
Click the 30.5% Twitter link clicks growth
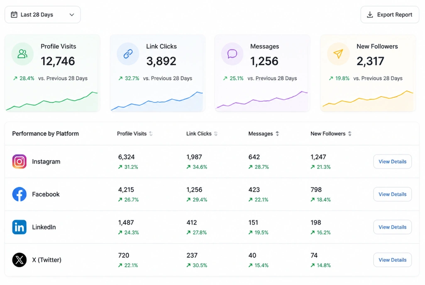pos(197,266)
